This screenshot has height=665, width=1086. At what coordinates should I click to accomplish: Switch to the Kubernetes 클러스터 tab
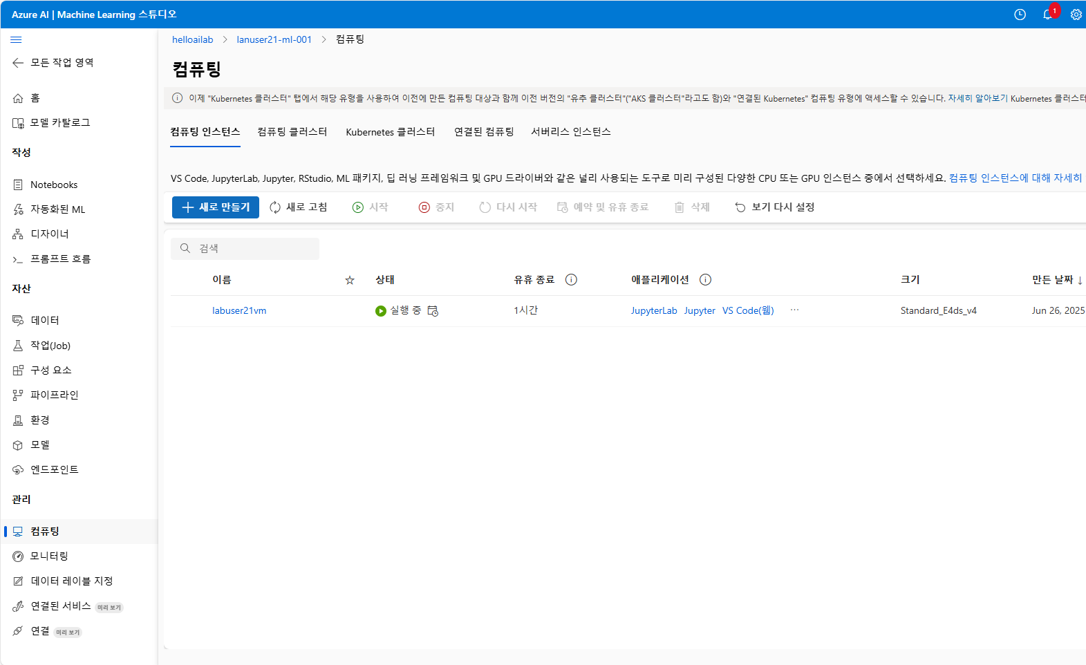point(391,132)
